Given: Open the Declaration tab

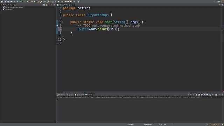Looking at the screenshot, I should tap(79, 95).
